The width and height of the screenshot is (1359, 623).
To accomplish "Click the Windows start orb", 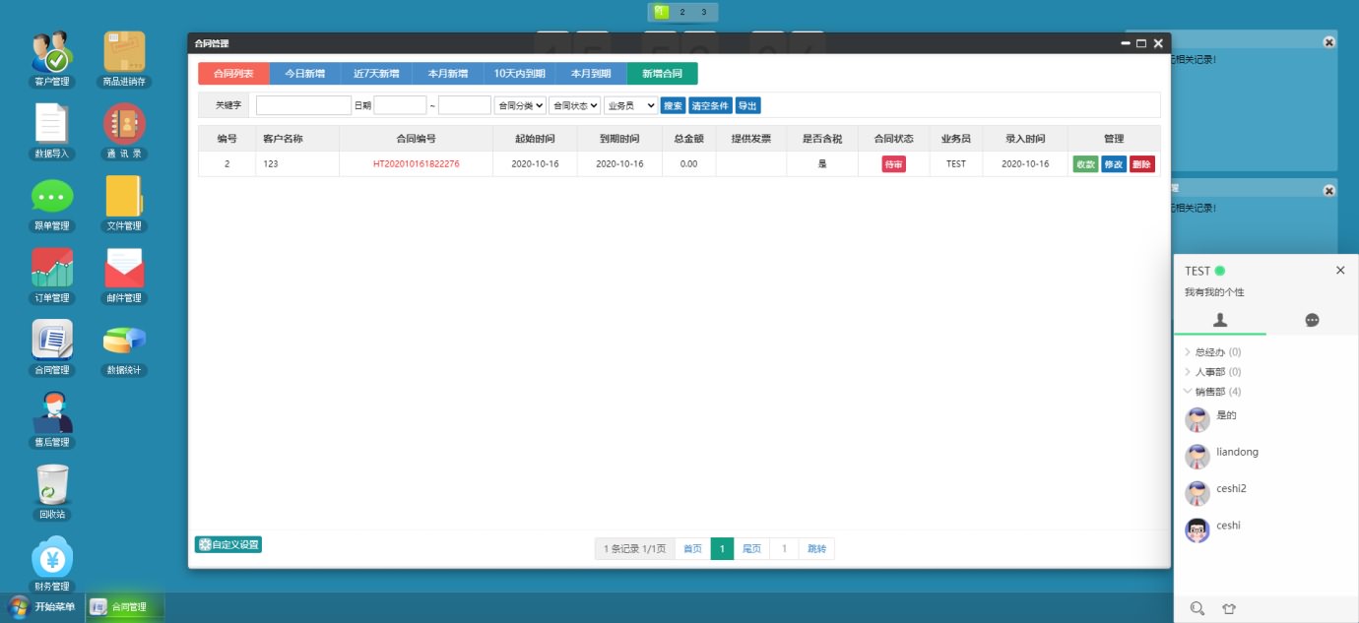I will (x=19, y=606).
